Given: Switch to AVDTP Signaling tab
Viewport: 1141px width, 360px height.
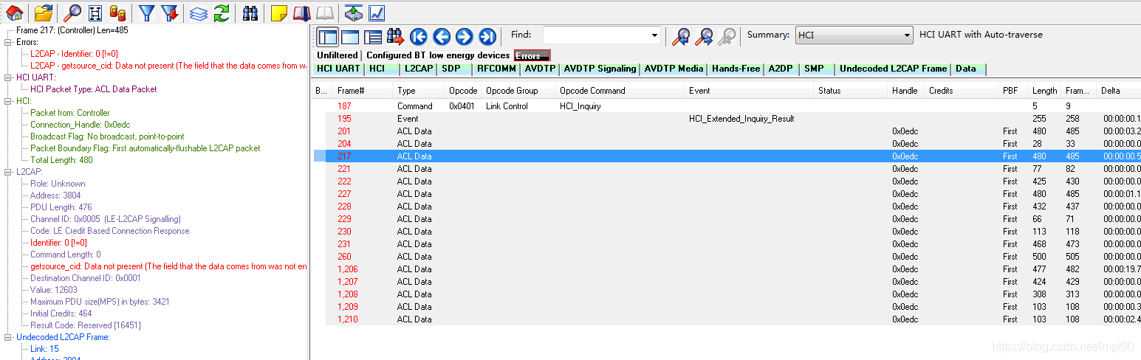Looking at the screenshot, I should coord(600,69).
